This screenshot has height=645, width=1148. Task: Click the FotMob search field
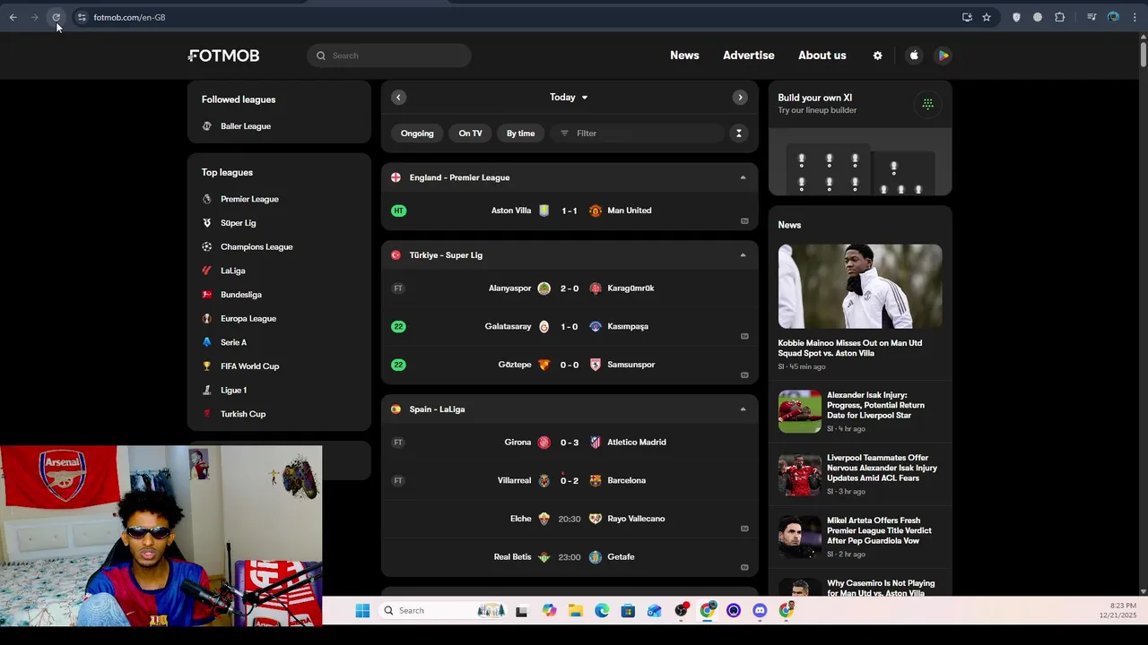(x=389, y=56)
